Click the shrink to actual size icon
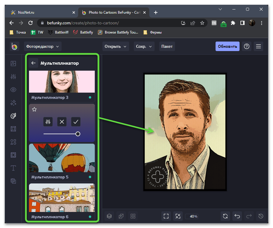This screenshot has height=228, width=273. tap(178, 216)
